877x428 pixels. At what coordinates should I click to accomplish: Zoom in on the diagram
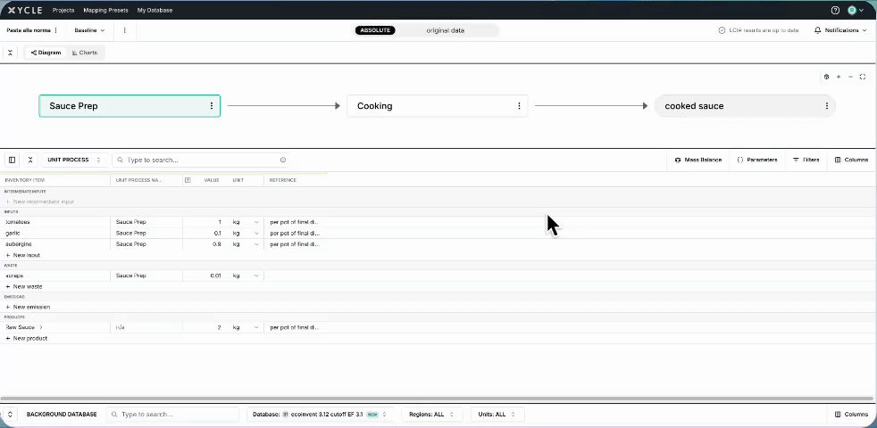pos(839,77)
